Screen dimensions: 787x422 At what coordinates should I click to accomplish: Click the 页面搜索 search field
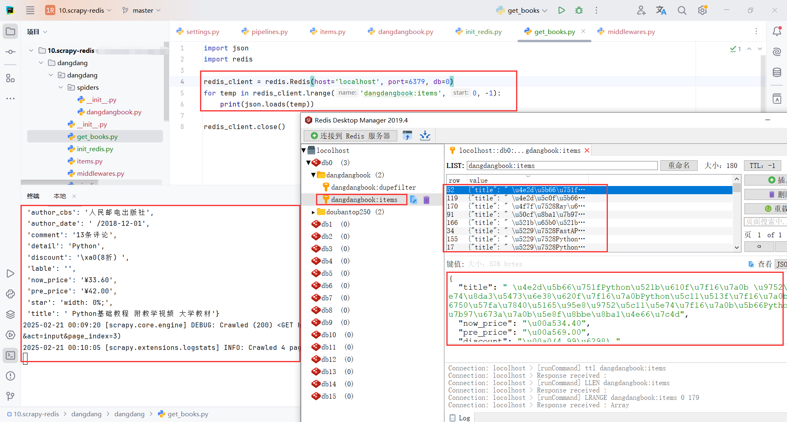coord(765,222)
